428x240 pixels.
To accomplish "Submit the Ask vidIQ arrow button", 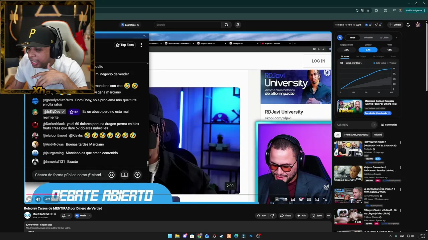I will (374, 125).
